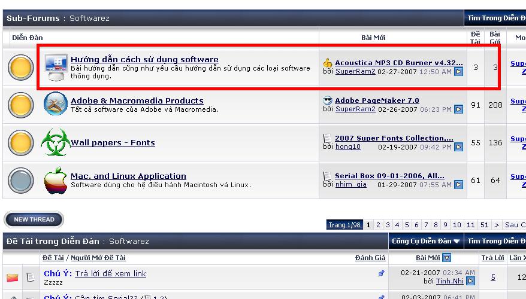Click go-to-last-post arrow beside Tinh.Nhi

(x=470, y=281)
